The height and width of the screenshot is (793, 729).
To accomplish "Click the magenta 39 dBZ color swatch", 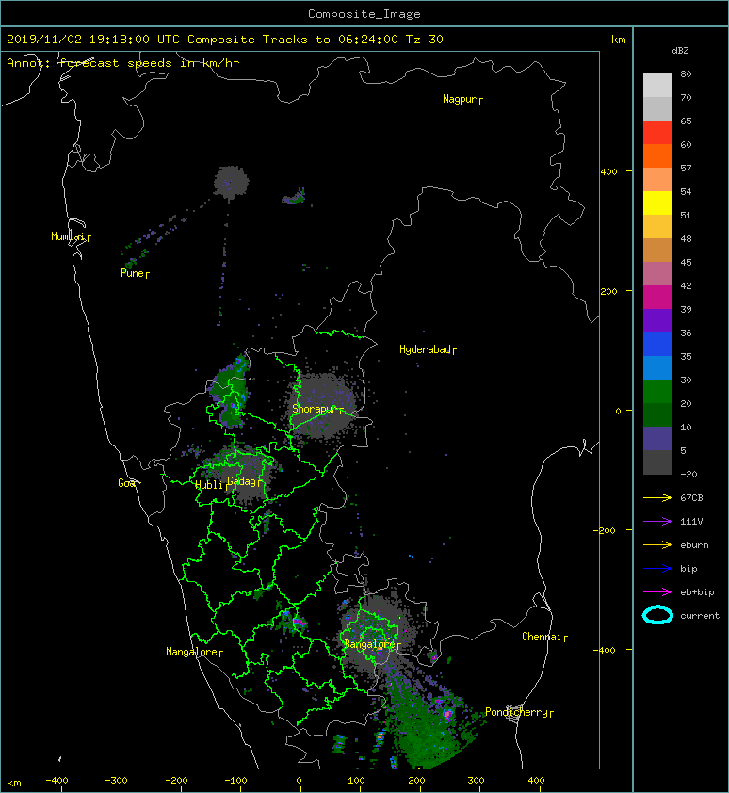I will tap(657, 298).
